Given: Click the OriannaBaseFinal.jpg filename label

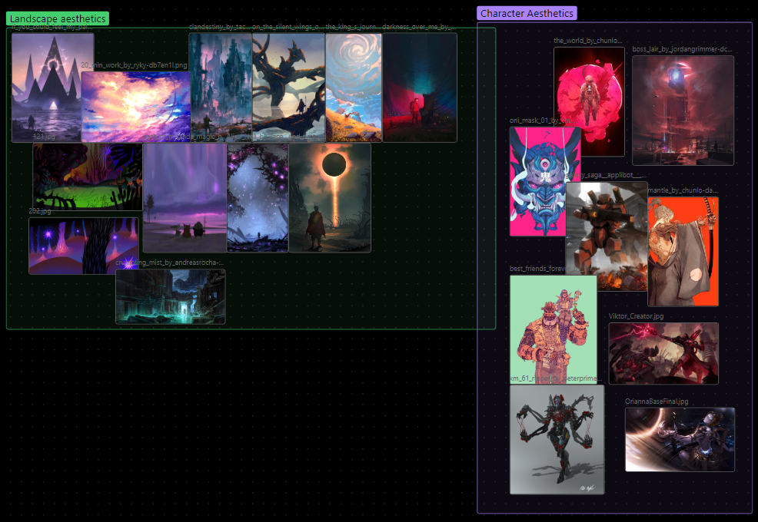Looking at the screenshot, I should 657,401.
